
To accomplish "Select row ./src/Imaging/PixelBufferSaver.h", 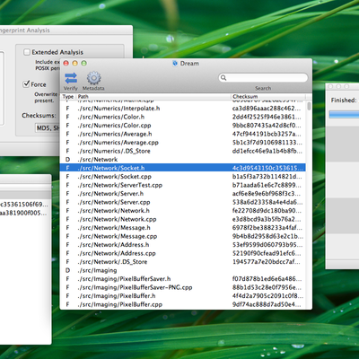I will point(182,279).
